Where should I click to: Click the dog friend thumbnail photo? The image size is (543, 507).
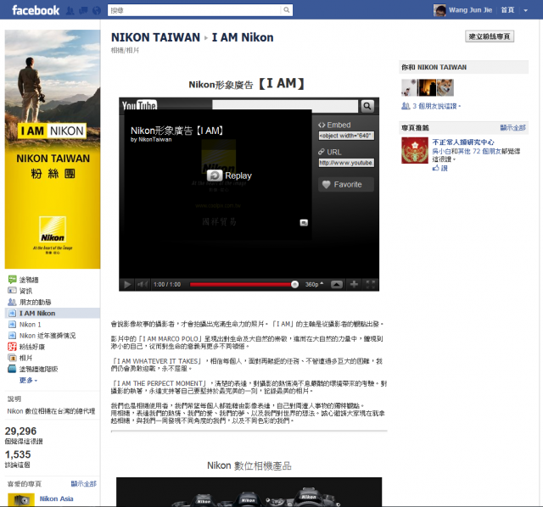click(445, 87)
